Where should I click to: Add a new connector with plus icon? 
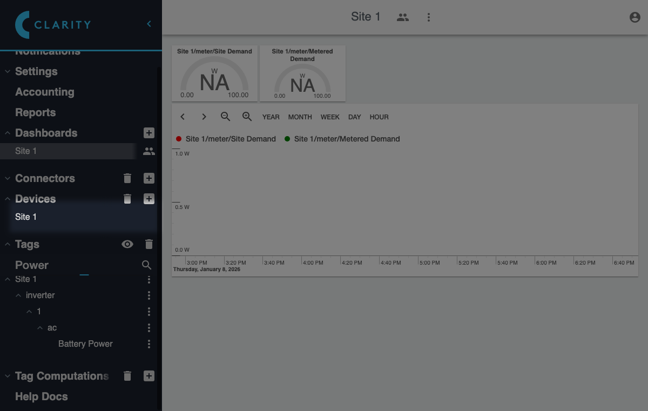coord(149,178)
